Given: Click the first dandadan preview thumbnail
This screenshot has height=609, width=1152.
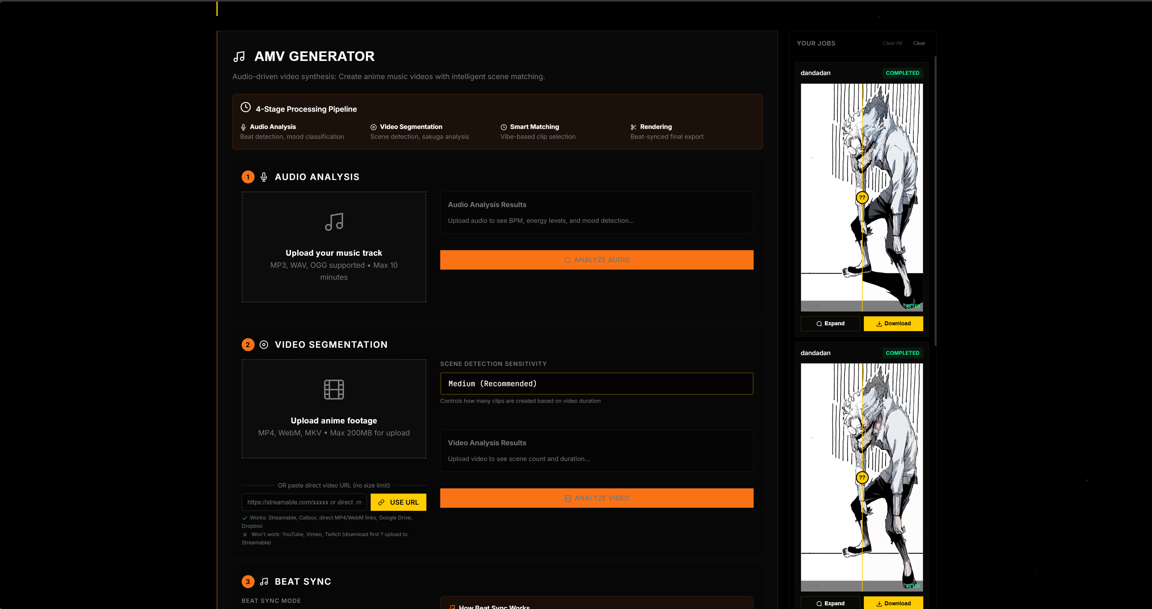Looking at the screenshot, I should 862,197.
